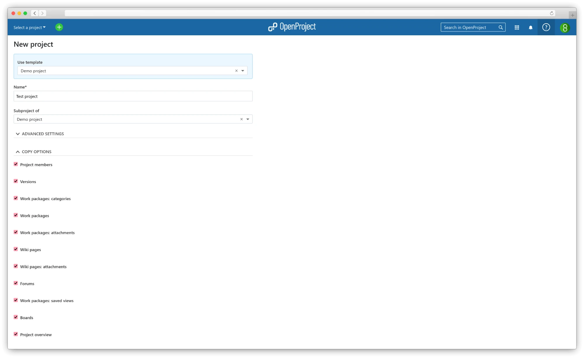Open the user avatar menu
Viewport: 584px width, 357px height.
(x=564, y=28)
